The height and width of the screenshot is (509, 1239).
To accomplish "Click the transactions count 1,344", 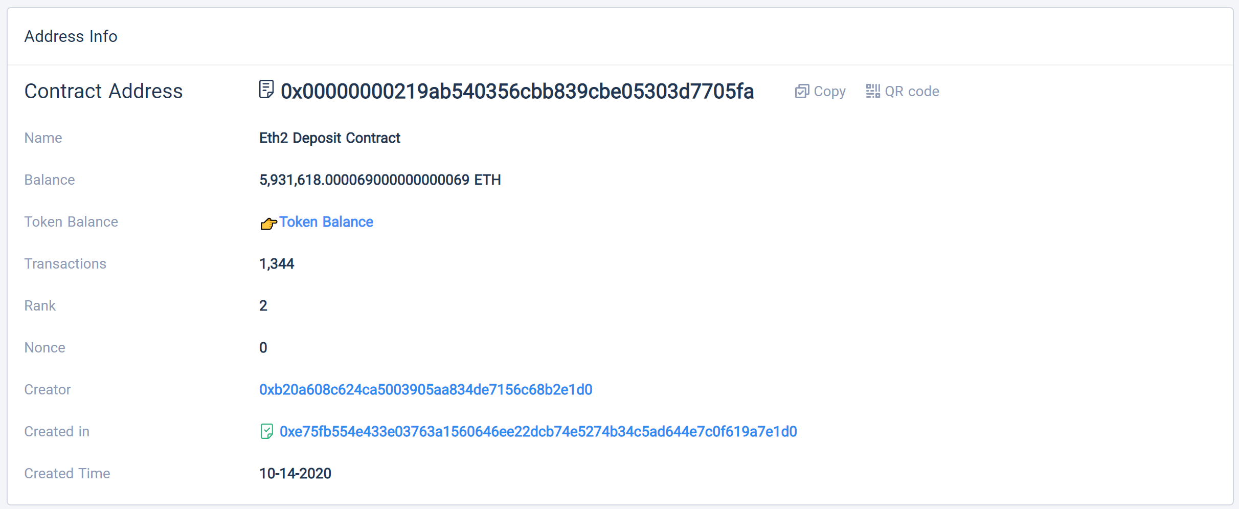I will coord(277,264).
